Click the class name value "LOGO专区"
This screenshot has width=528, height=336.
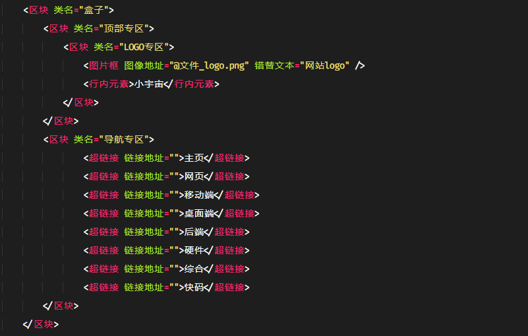(144, 48)
